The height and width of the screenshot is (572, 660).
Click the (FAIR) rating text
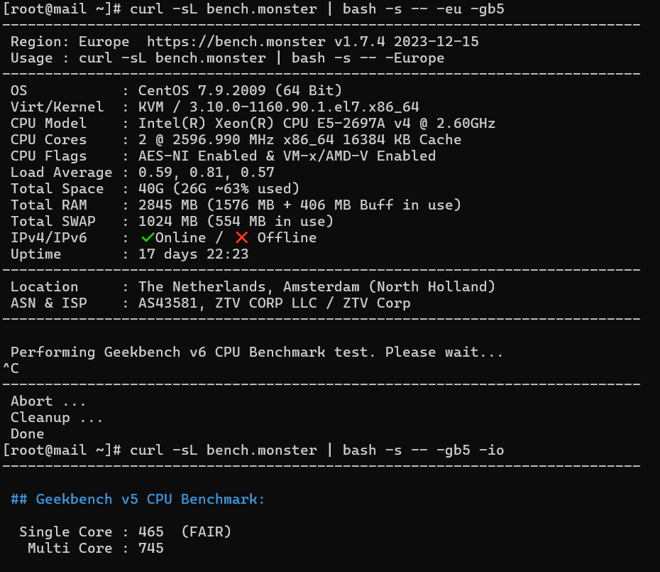tap(207, 532)
